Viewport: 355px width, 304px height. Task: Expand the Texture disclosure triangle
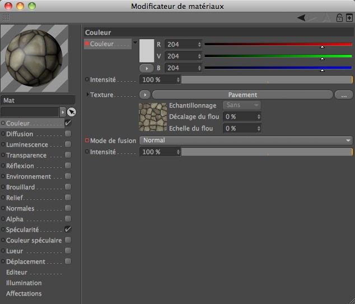pyautogui.click(x=87, y=95)
